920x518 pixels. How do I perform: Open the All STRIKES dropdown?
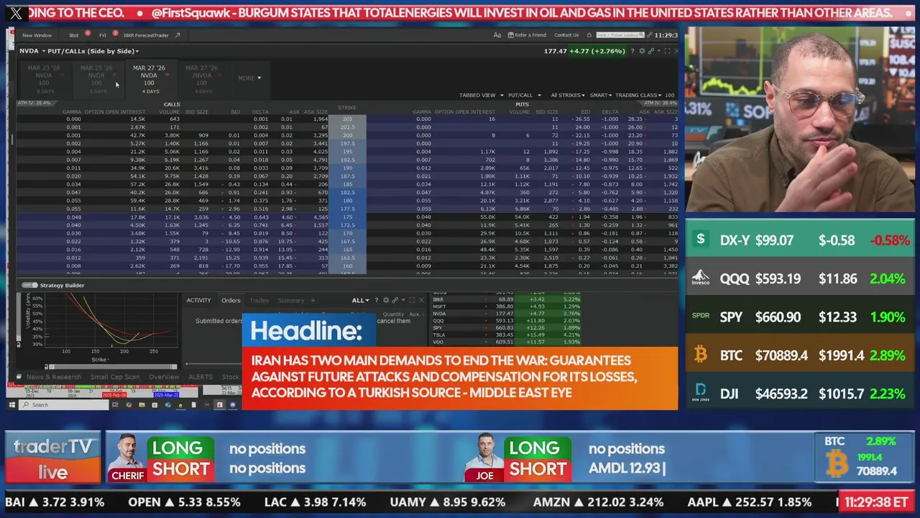pos(569,95)
